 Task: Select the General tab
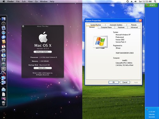[x=92, y=27]
